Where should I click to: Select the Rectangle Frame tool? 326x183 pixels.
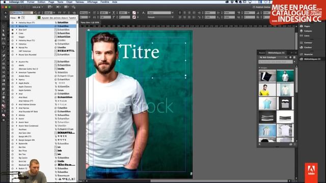coord(4,64)
